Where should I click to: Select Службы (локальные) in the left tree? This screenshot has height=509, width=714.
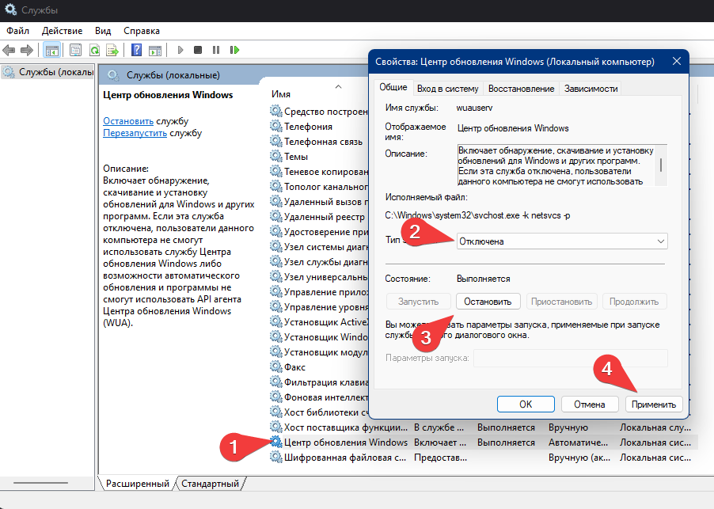(47, 72)
